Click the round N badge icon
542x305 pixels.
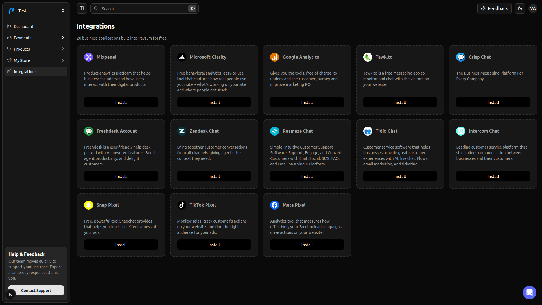click(x=11, y=294)
